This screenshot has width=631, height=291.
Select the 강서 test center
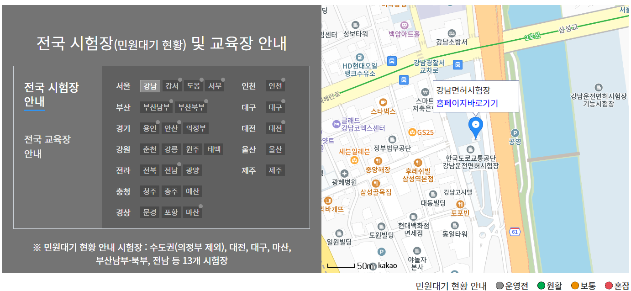click(x=172, y=86)
